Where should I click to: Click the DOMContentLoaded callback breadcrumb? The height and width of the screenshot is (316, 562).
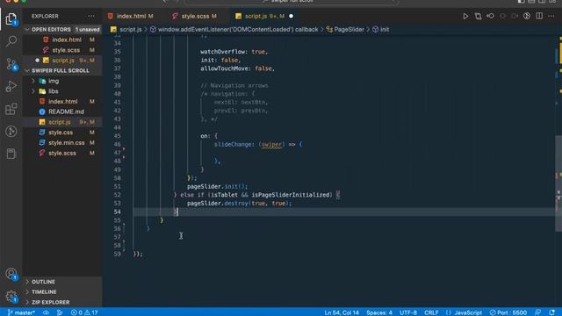coord(238,29)
